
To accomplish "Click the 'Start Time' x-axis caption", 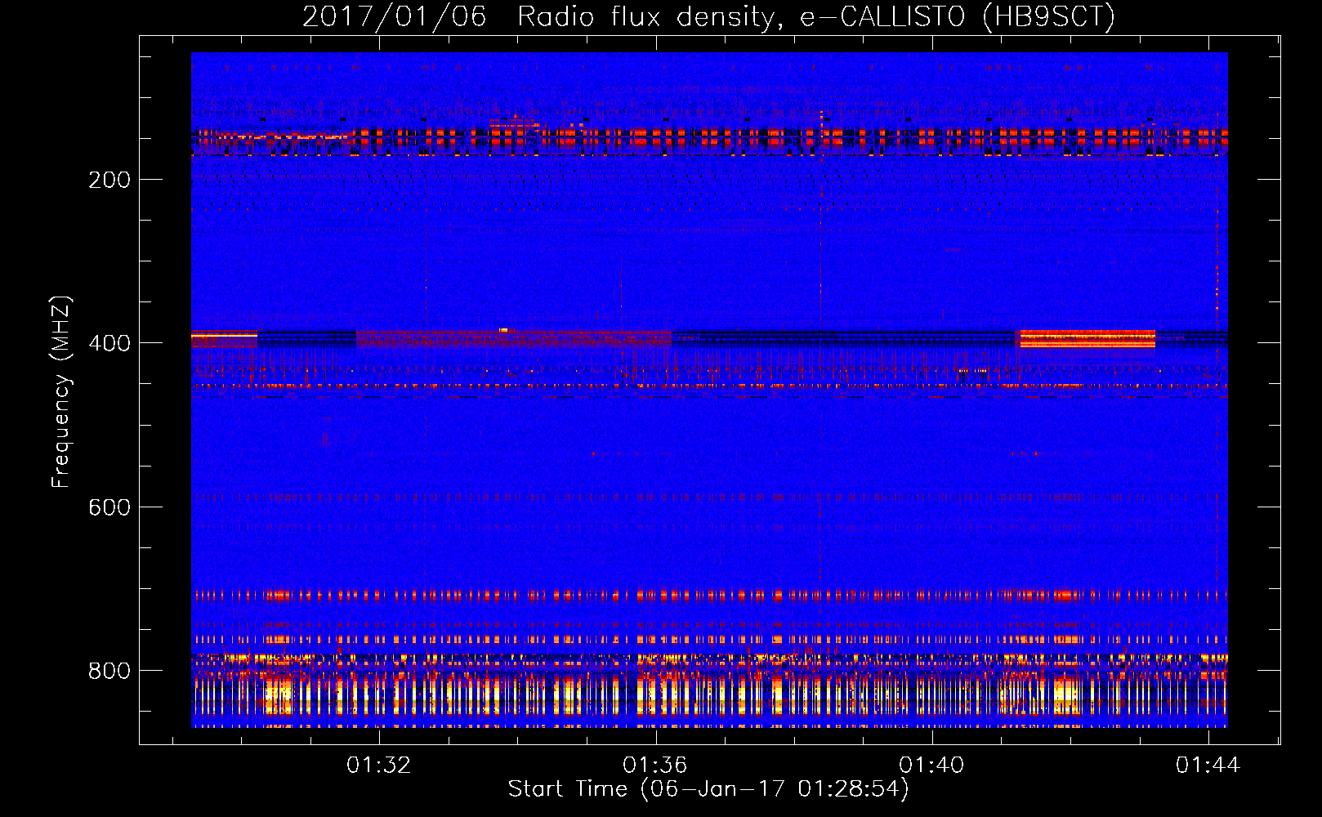I will tap(708, 788).
